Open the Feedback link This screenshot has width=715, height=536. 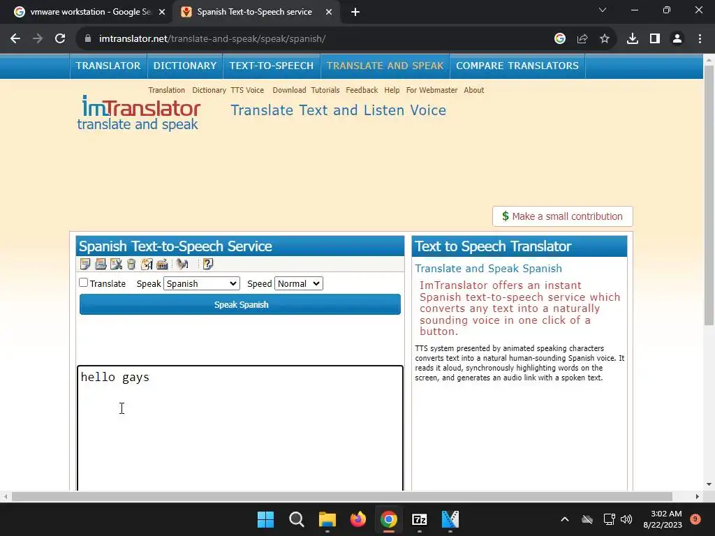(362, 90)
